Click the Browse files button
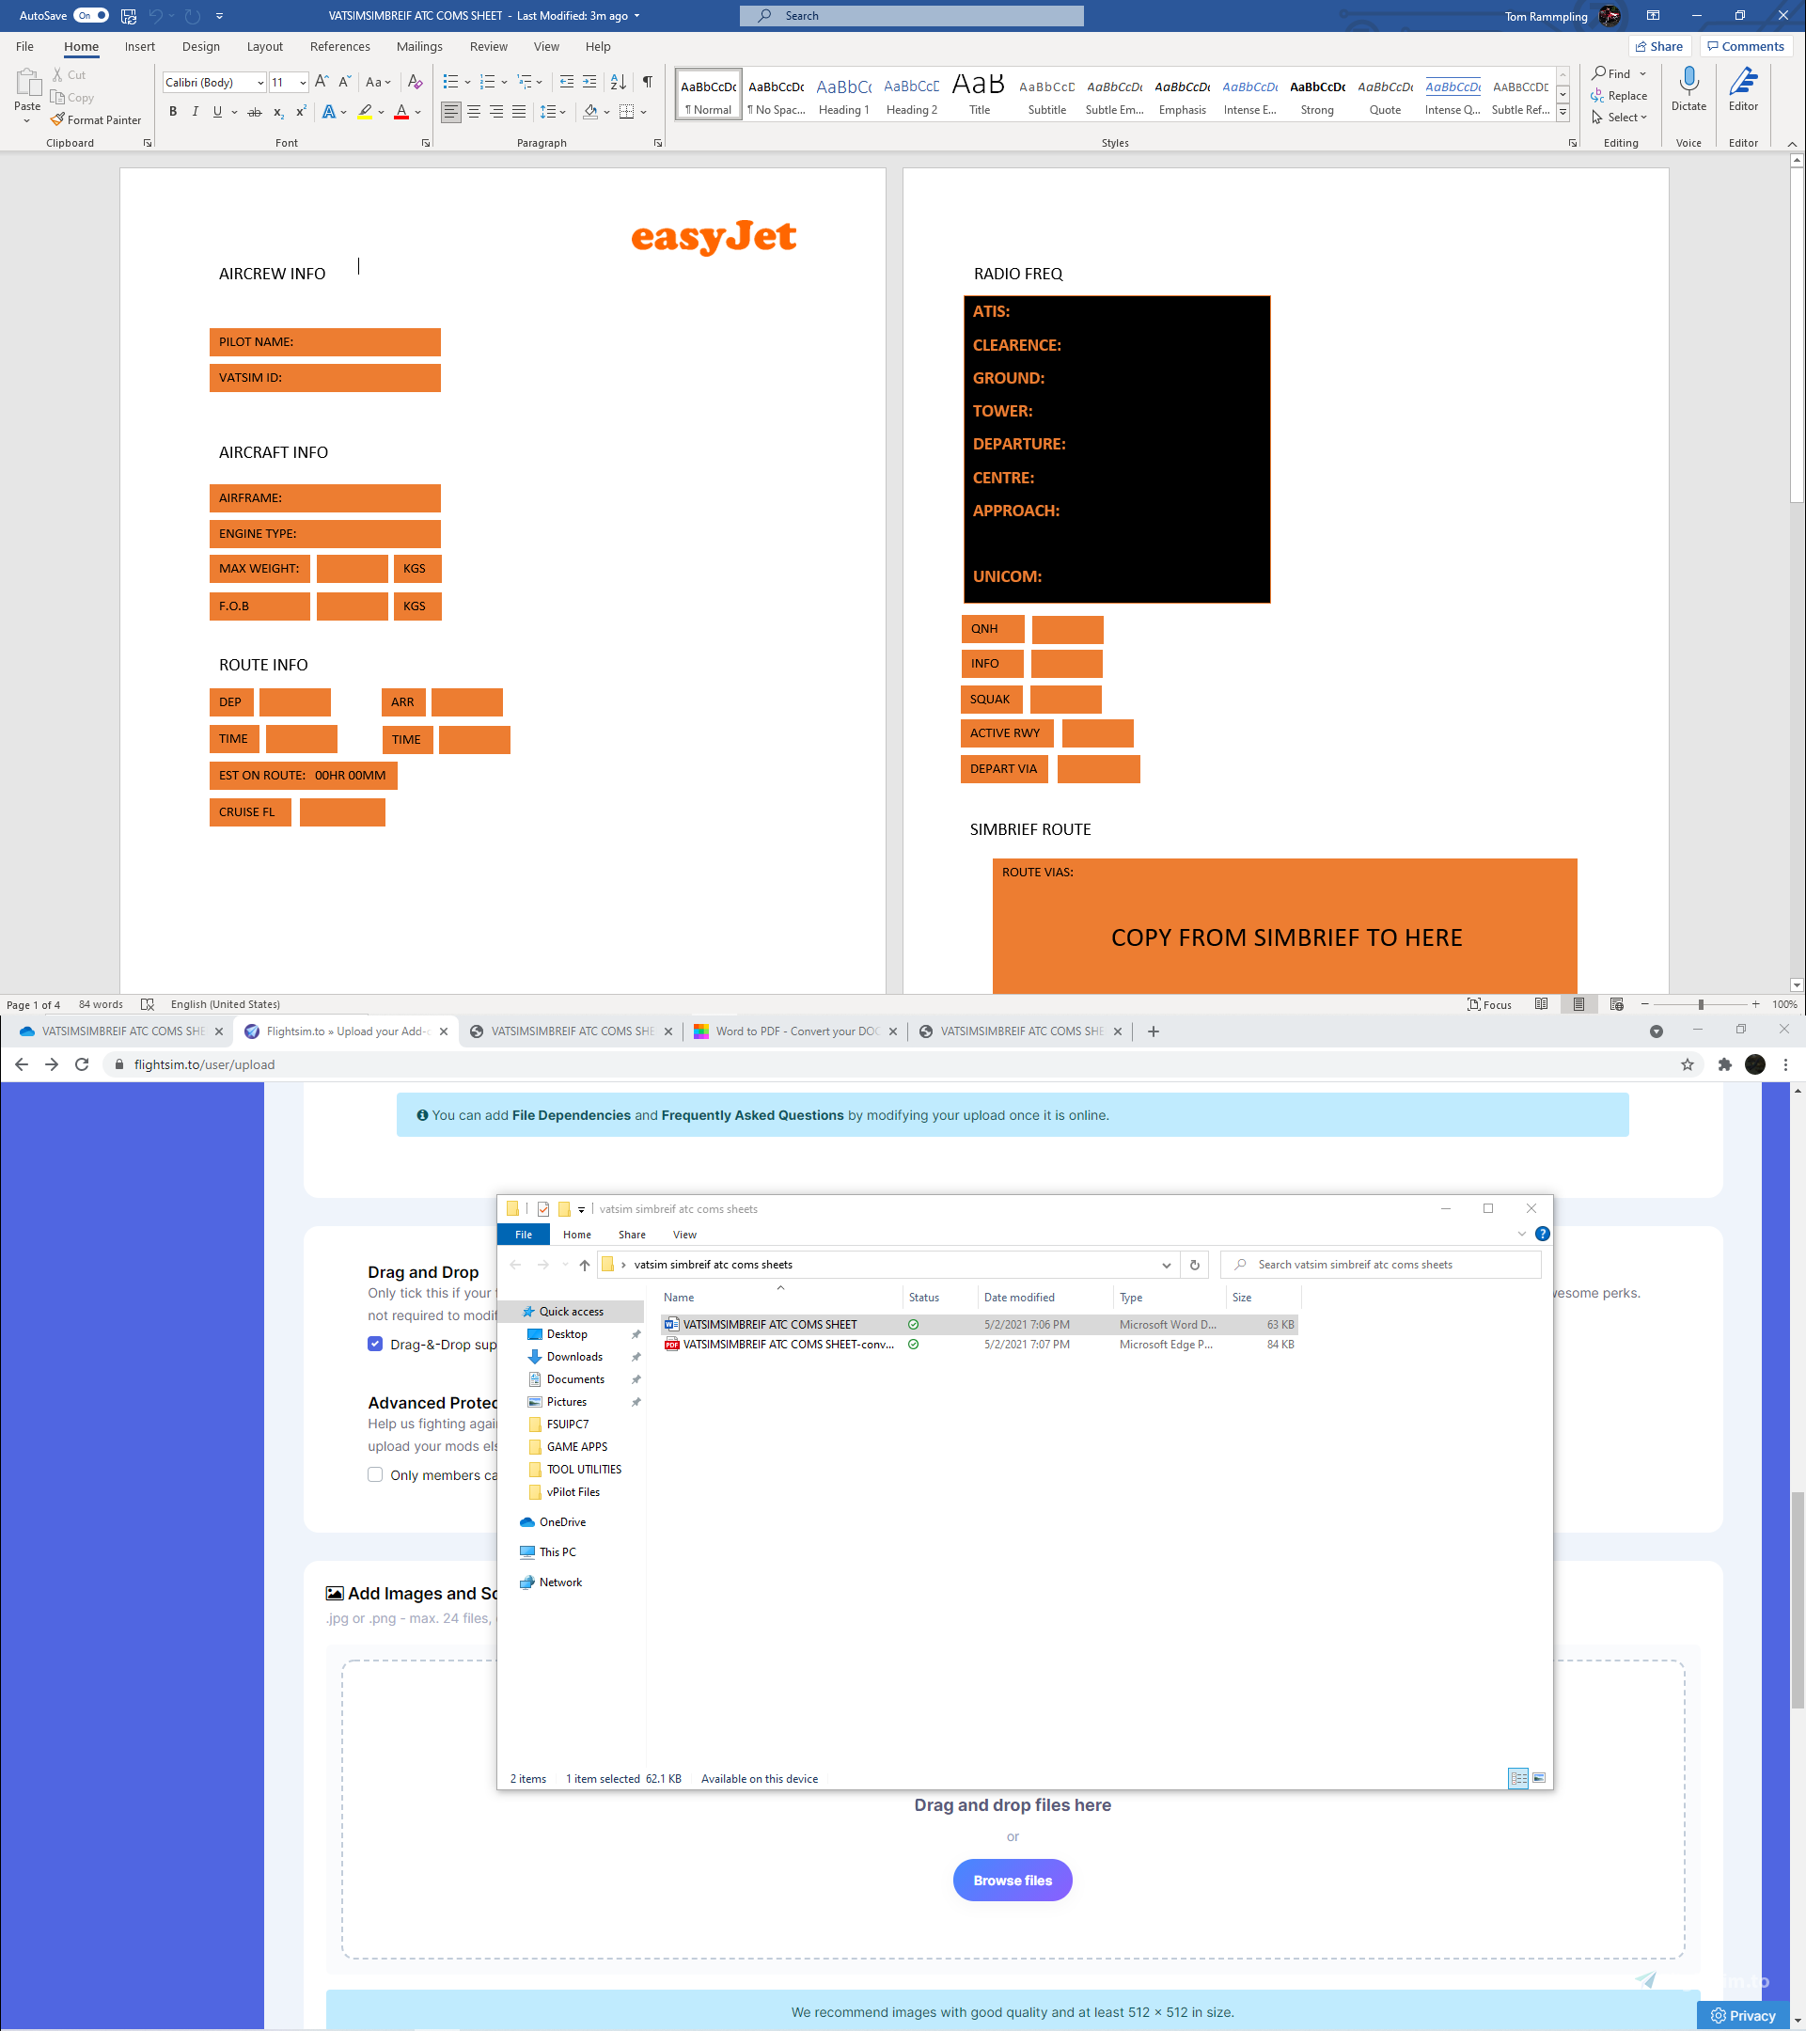Screen dimensions: 1806x2031 pyautogui.click(x=1013, y=1879)
